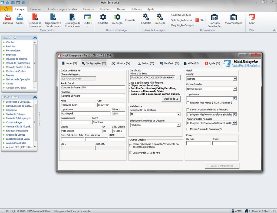Go to Notas (F2) in NF-e window
The image size is (277, 213).
coord(69,63)
